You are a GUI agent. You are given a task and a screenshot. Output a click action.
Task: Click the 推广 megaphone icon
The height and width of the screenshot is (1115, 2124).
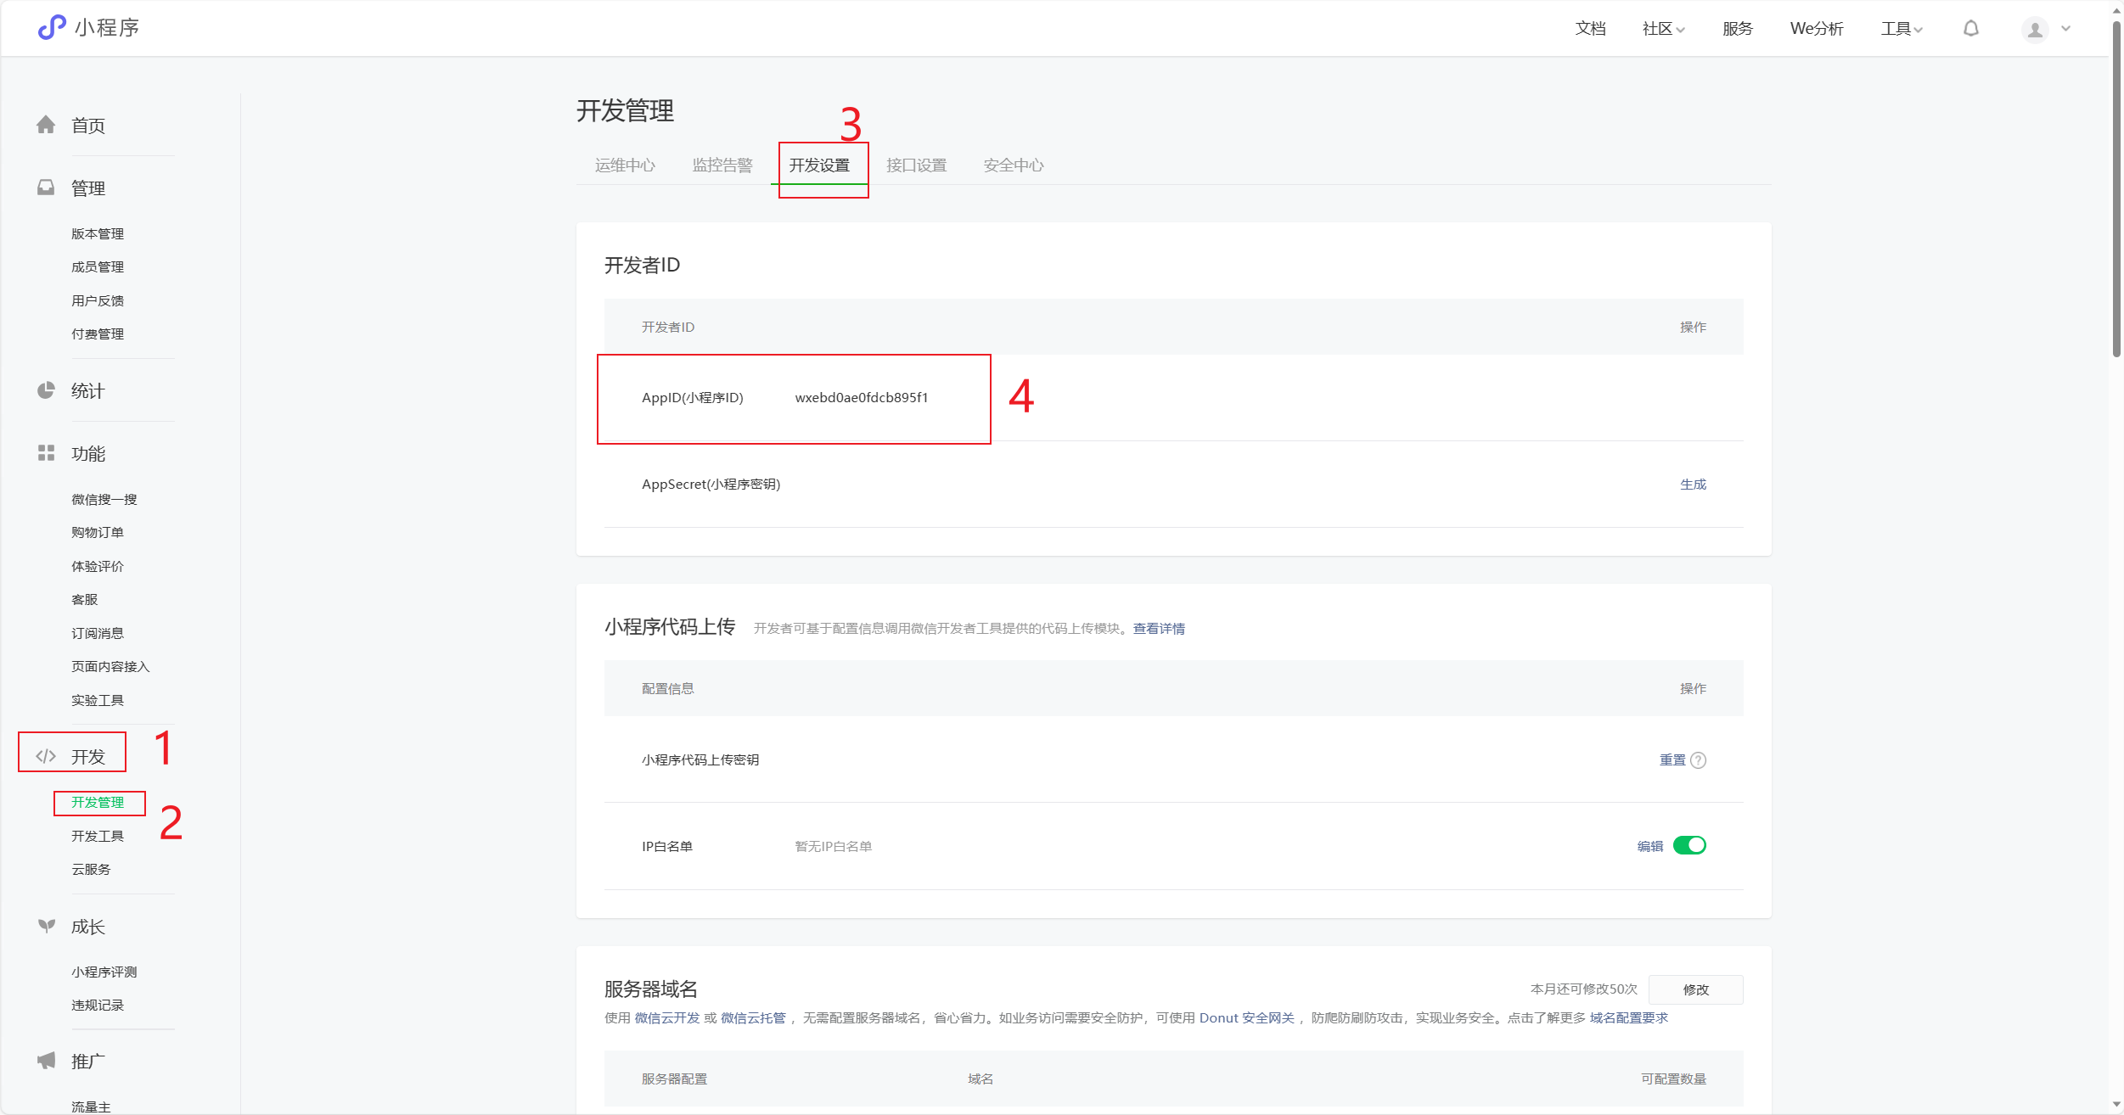tap(46, 1061)
